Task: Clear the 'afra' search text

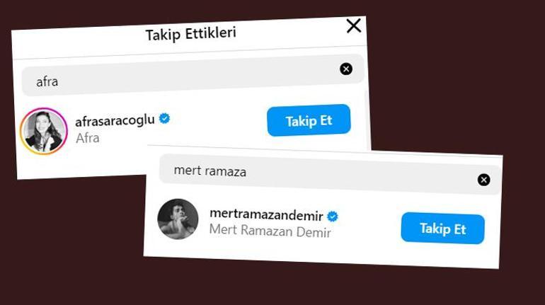Action: pos(345,69)
